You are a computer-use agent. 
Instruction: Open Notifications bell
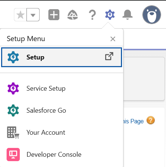pyautogui.click(x=128, y=15)
